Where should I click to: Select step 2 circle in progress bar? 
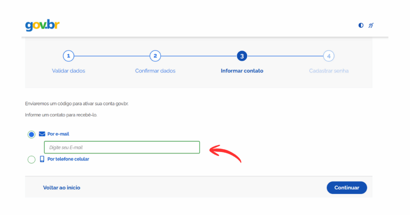[x=155, y=56]
